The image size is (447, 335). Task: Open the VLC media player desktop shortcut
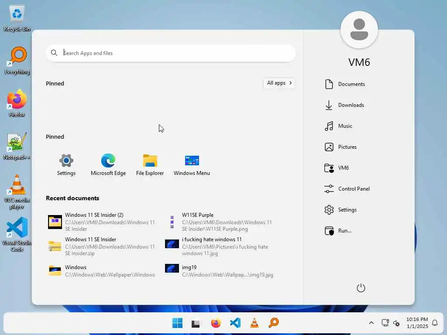tap(17, 192)
